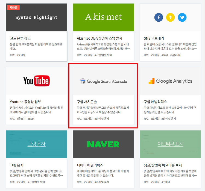Click the Akismet description text

(103, 47)
